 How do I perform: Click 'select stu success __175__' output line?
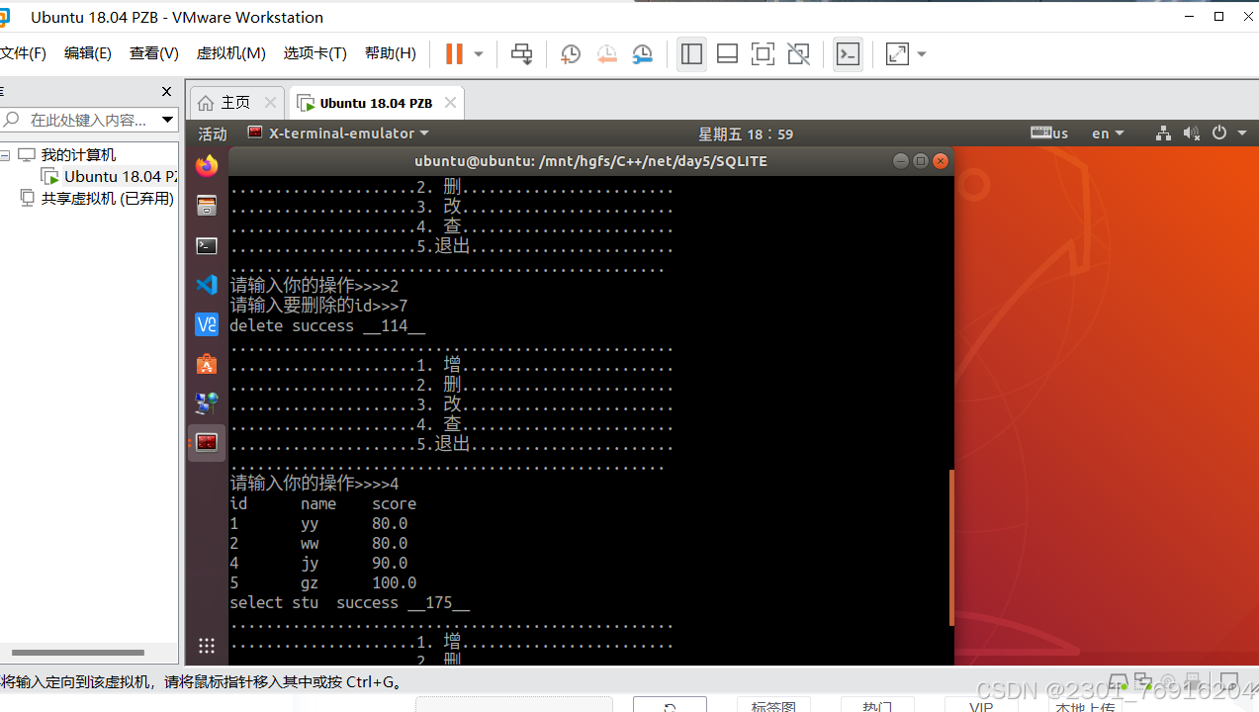pyautogui.click(x=349, y=602)
